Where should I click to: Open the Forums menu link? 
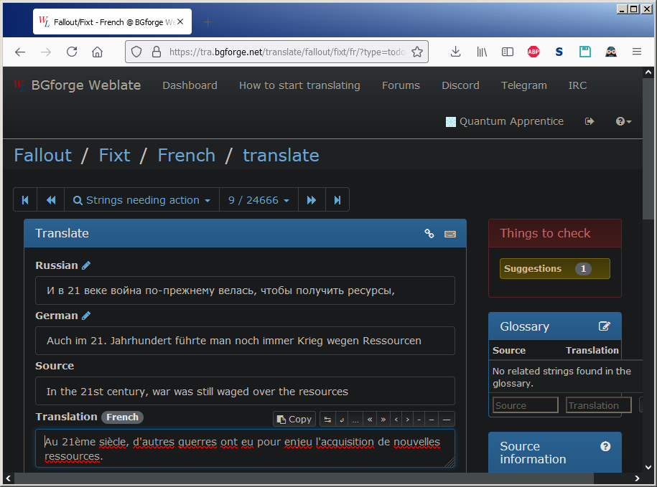pyautogui.click(x=401, y=85)
